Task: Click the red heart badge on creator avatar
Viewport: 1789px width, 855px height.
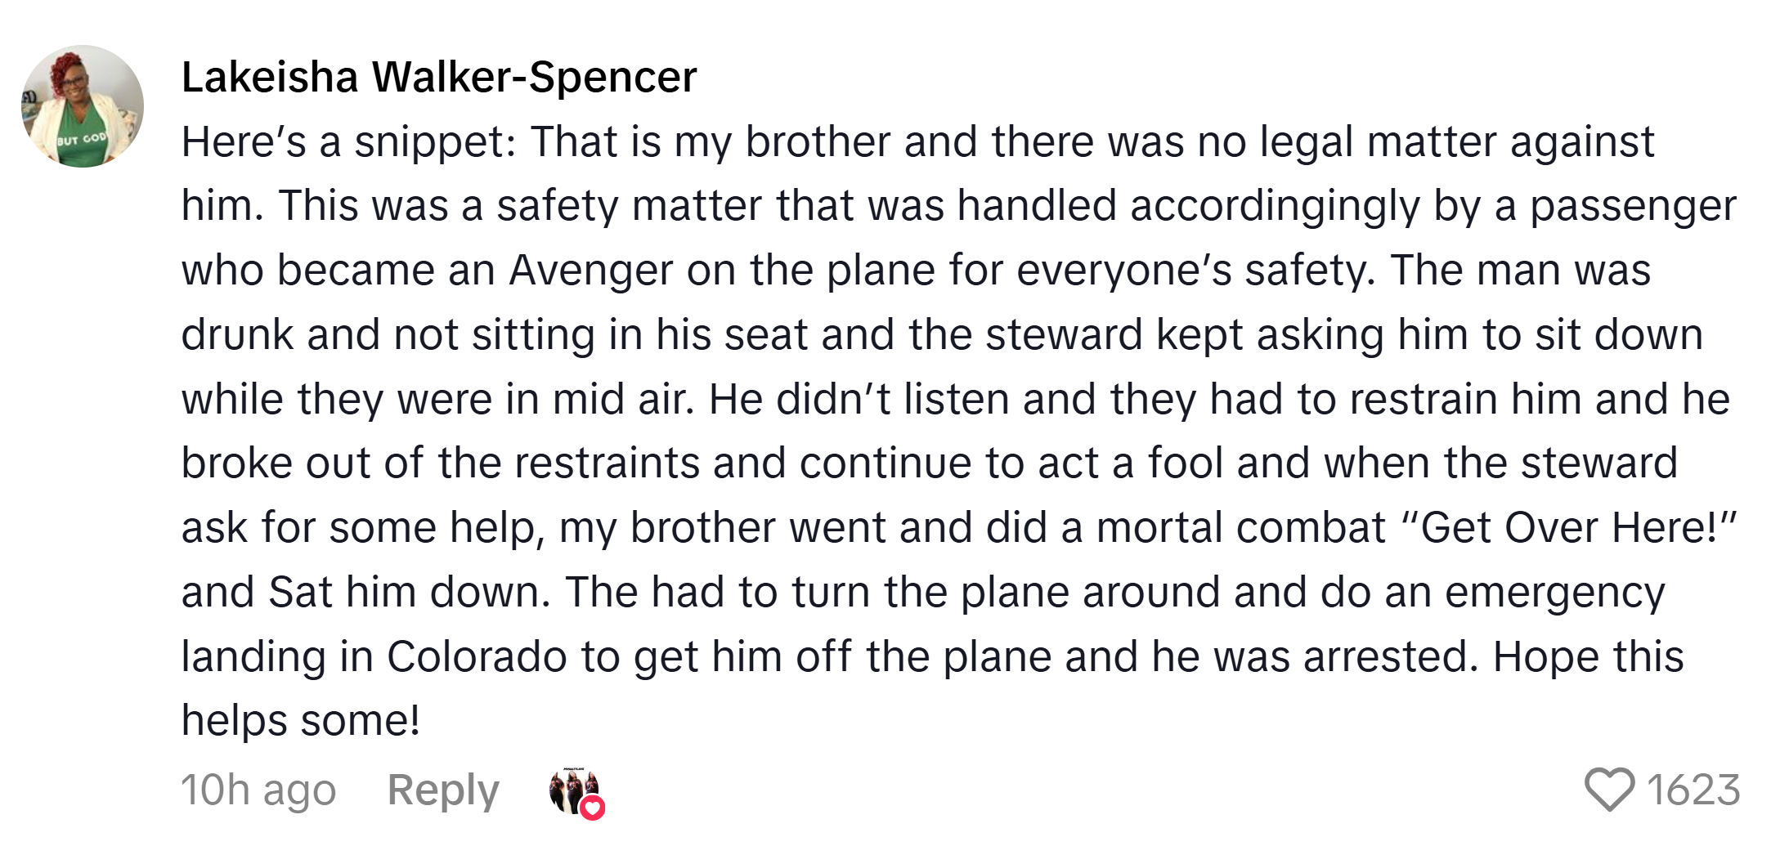Action: (x=592, y=808)
